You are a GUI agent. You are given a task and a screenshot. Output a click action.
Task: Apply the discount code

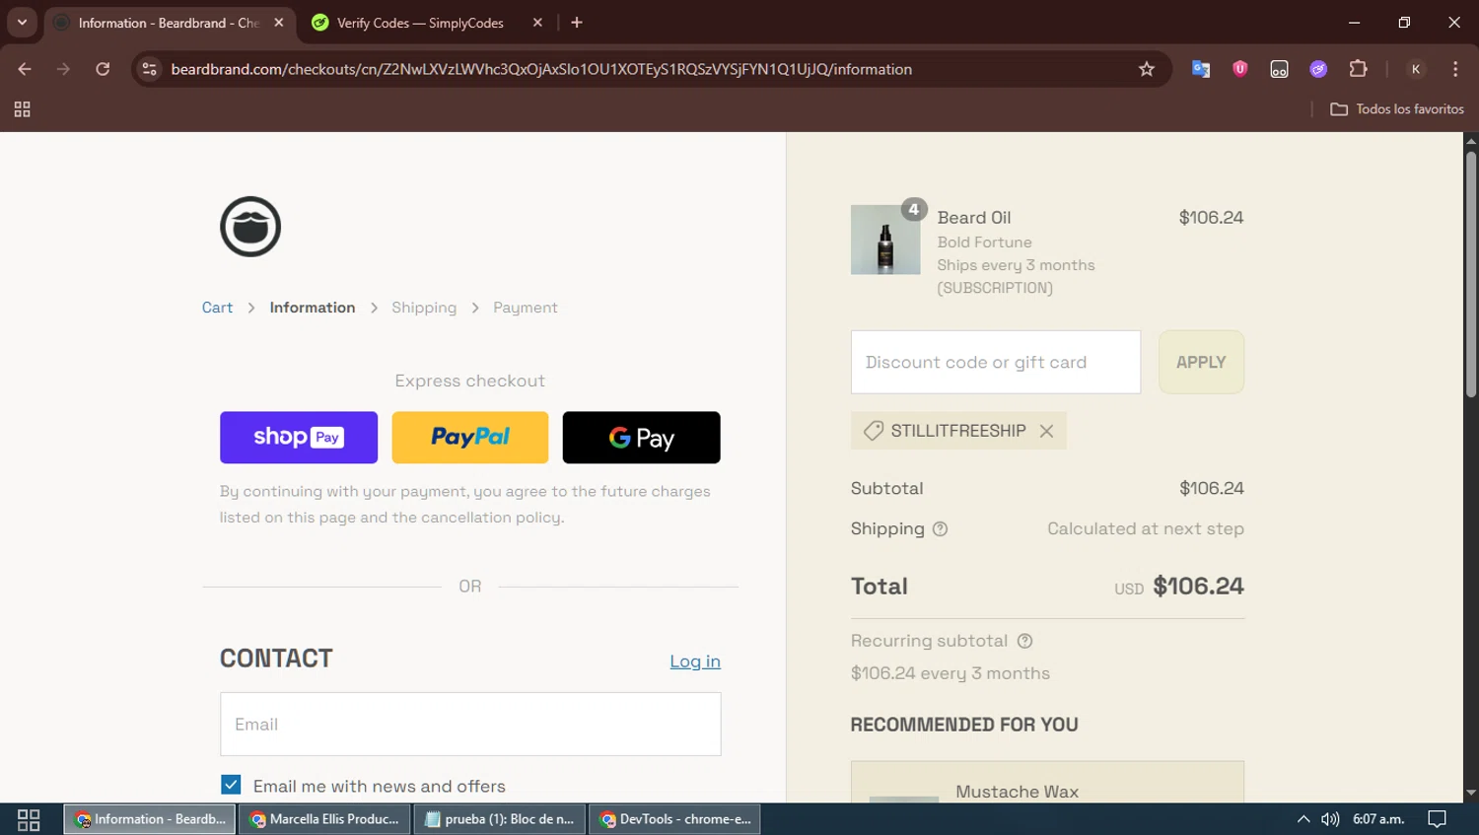click(x=1201, y=362)
